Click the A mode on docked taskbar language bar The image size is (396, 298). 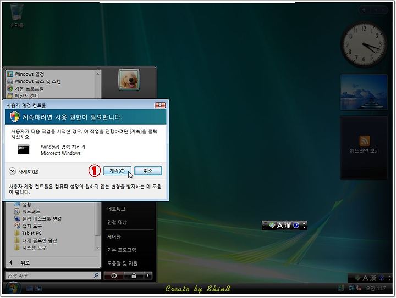pos(365,278)
